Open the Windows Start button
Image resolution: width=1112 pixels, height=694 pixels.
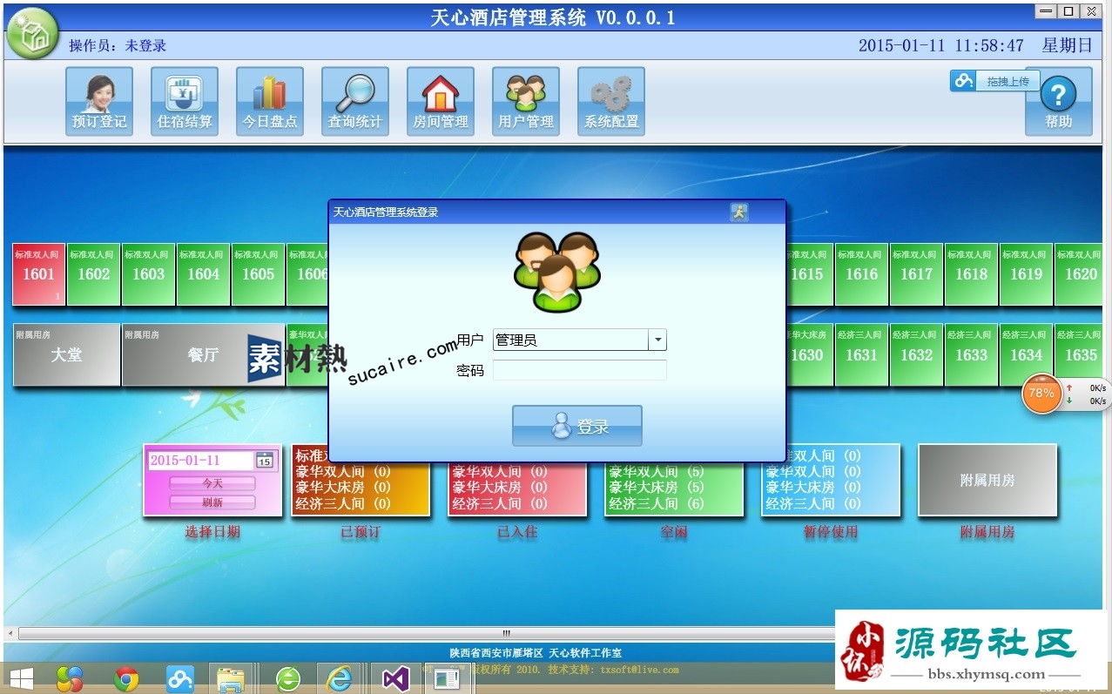point(21,678)
